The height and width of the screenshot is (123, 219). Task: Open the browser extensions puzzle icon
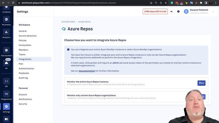coord(201,3)
